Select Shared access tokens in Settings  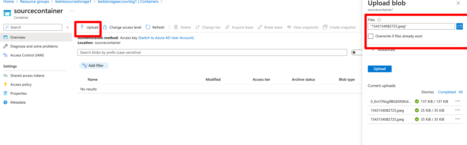pyautogui.click(x=27, y=76)
